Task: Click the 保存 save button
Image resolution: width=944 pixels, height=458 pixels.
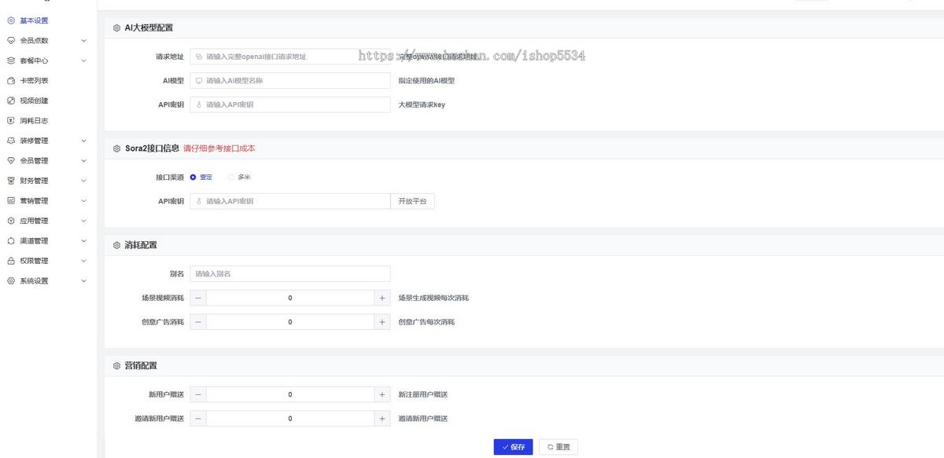Action: pos(513,447)
